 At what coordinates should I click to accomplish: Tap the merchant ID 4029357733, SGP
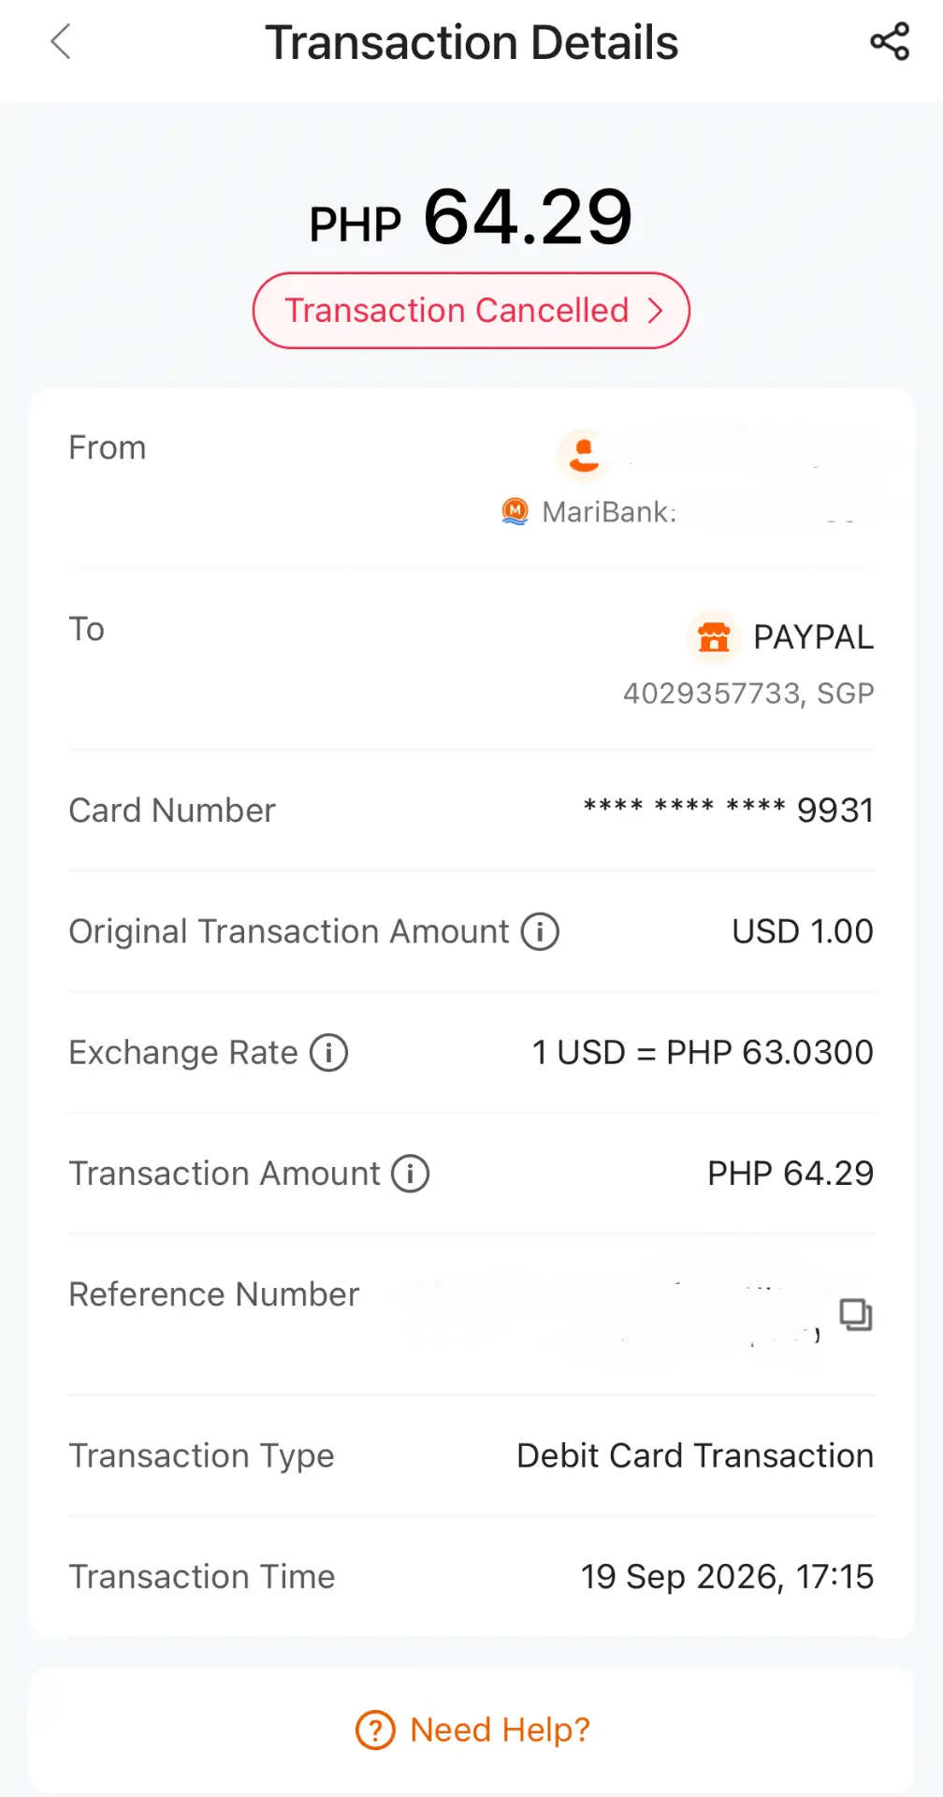point(748,694)
